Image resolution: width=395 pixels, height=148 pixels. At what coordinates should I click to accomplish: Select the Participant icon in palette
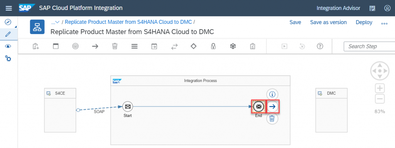click(x=35, y=46)
